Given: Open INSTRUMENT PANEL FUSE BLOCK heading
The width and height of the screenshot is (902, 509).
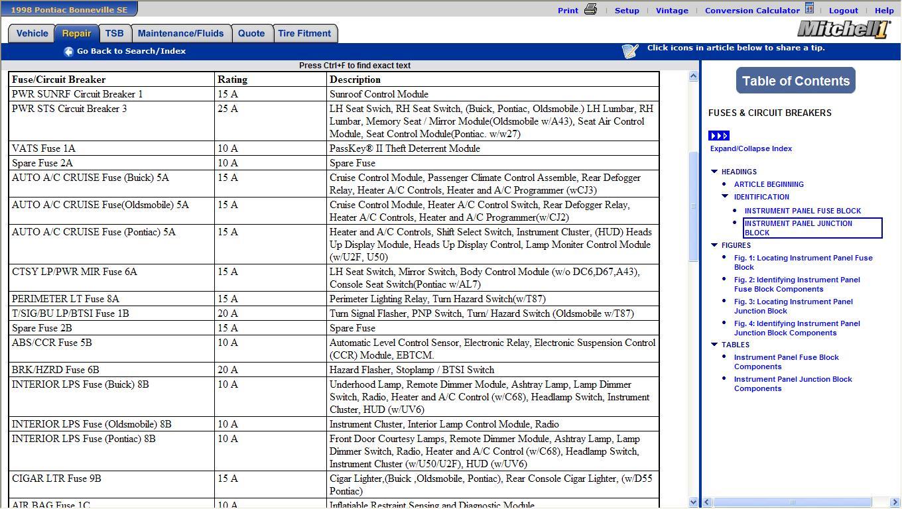Looking at the screenshot, I should pos(803,211).
